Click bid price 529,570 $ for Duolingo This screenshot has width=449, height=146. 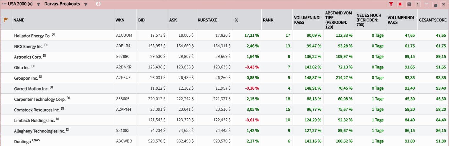pos(157,141)
